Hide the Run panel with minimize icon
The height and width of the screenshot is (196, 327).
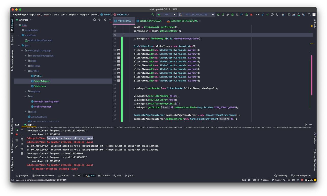(x=311, y=125)
